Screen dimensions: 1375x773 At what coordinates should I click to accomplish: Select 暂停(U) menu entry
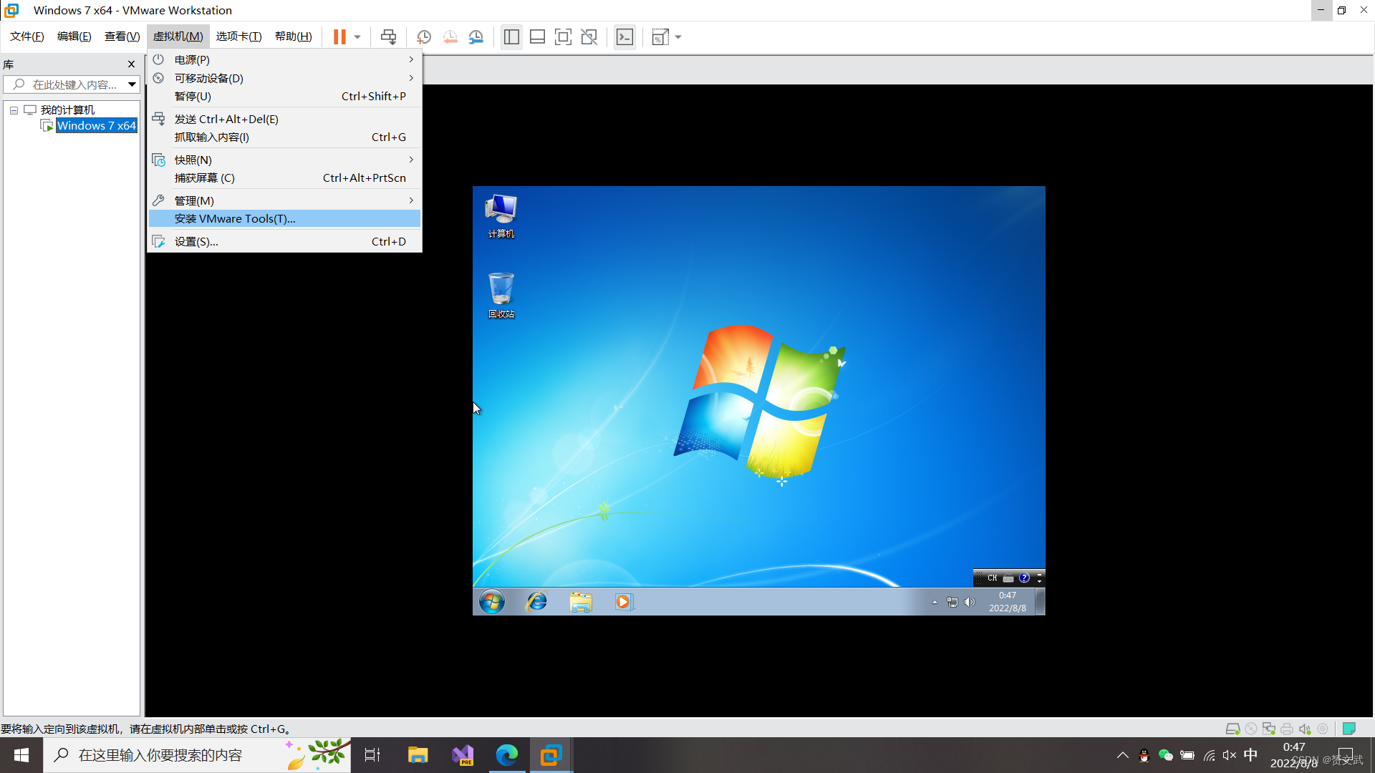click(x=284, y=96)
